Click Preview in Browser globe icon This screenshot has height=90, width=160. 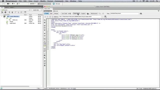pos(88,13)
